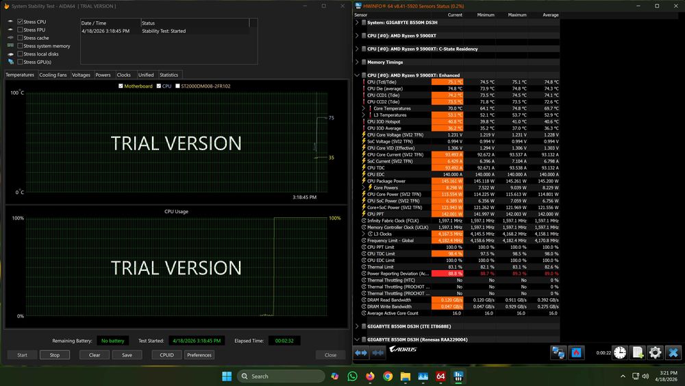Expand the Core Powers row
Viewport: 685px width, 386px height.
[364, 188]
